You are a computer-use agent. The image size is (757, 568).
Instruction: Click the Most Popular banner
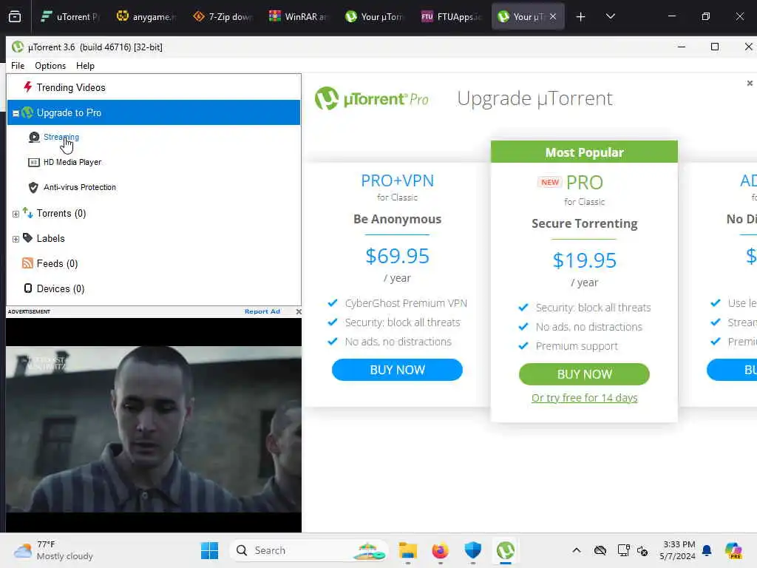pyautogui.click(x=584, y=152)
